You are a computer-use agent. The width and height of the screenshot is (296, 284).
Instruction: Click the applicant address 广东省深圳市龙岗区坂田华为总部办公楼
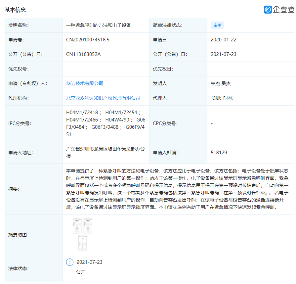tap(106, 153)
